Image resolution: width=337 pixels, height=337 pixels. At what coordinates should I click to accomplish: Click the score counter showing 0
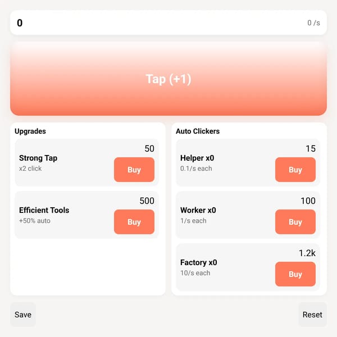[x=20, y=23]
